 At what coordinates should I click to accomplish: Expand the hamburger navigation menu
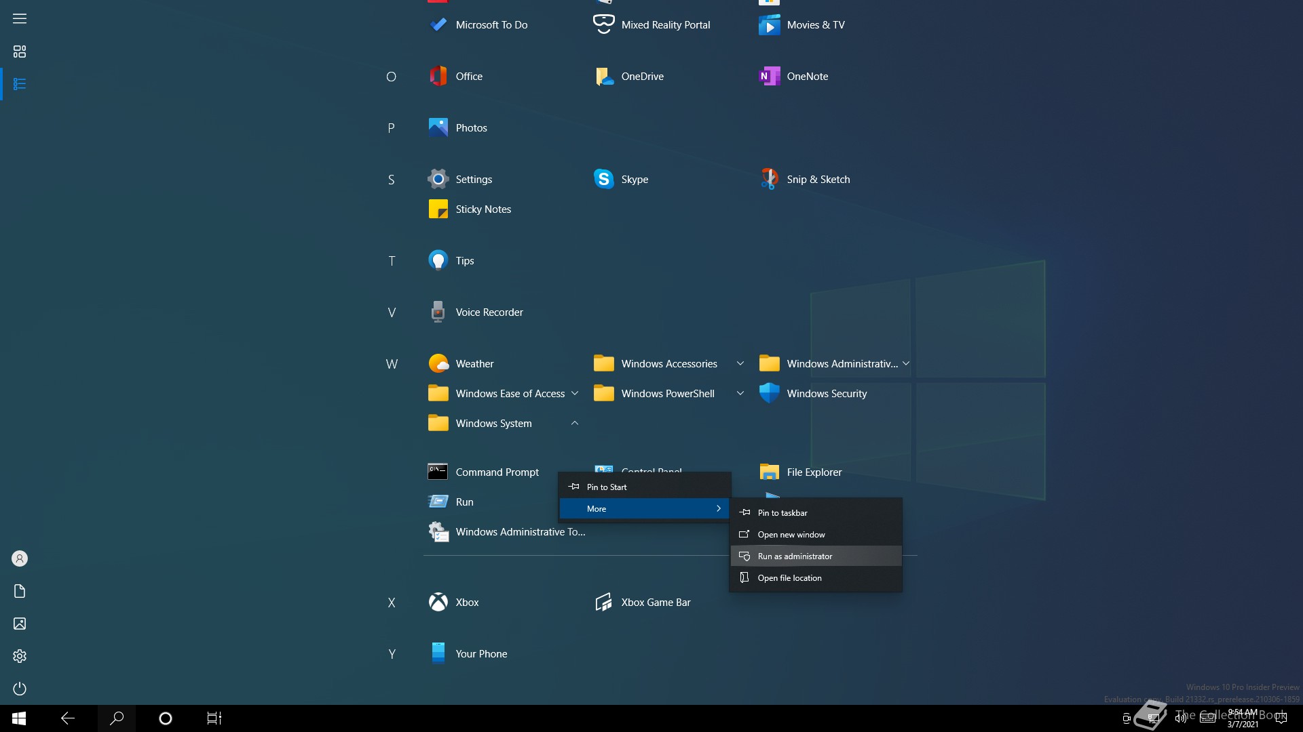pos(20,19)
